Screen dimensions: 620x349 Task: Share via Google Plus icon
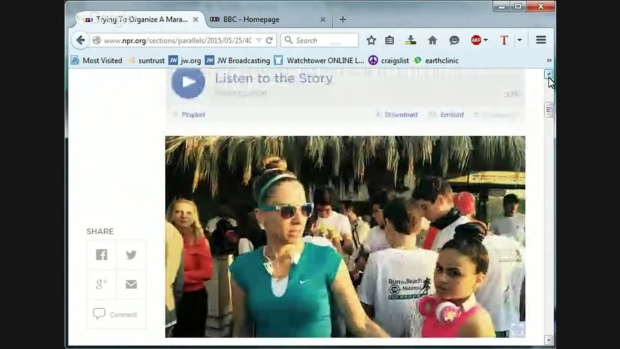point(101,284)
